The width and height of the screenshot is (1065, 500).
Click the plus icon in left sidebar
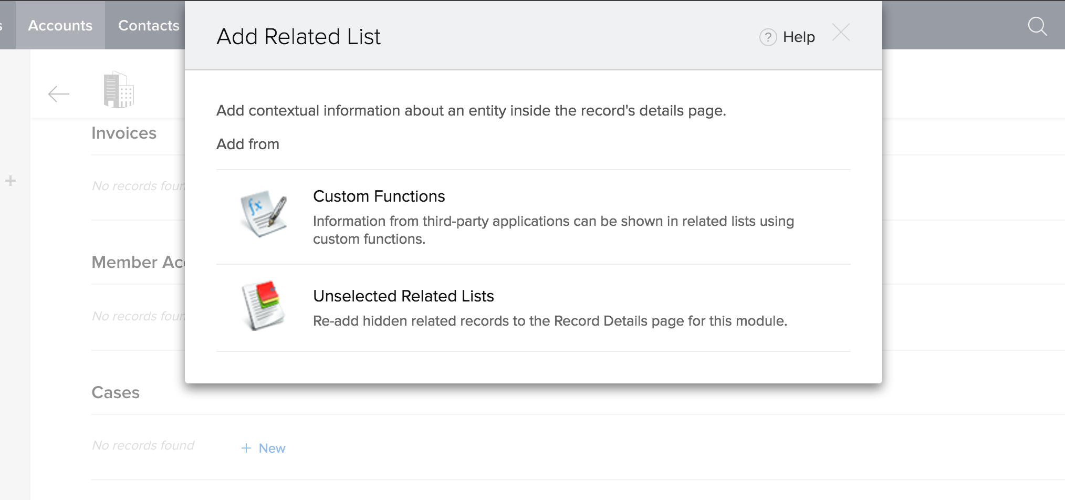[x=11, y=181]
